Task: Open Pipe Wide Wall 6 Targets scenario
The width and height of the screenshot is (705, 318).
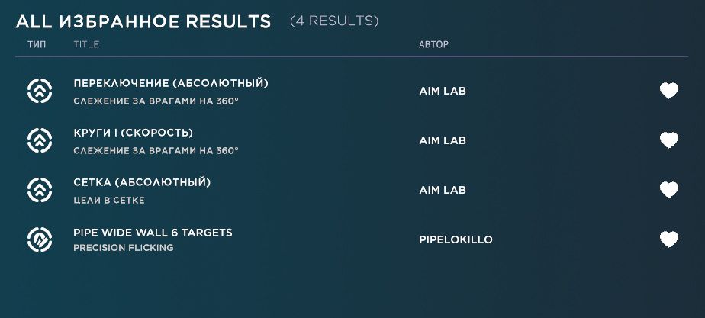Action: 153,233
